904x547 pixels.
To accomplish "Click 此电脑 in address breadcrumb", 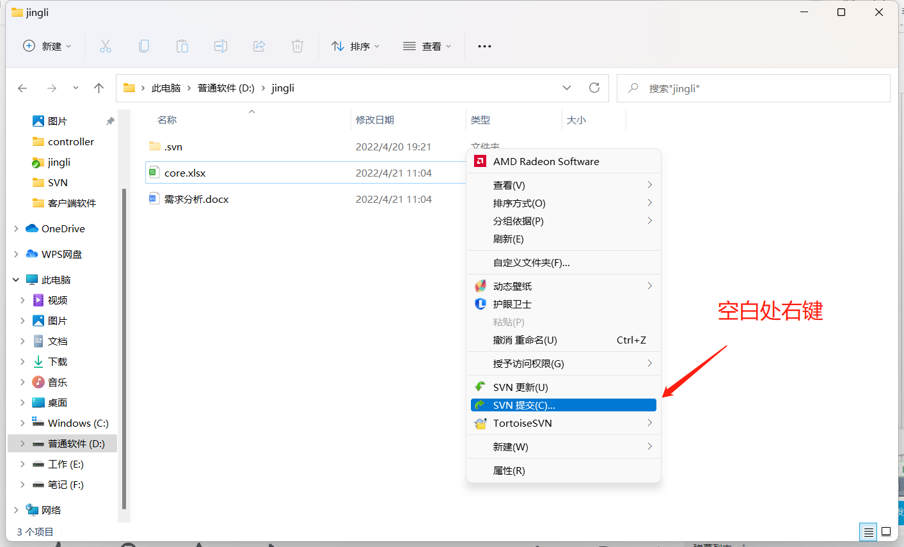I will click(166, 88).
